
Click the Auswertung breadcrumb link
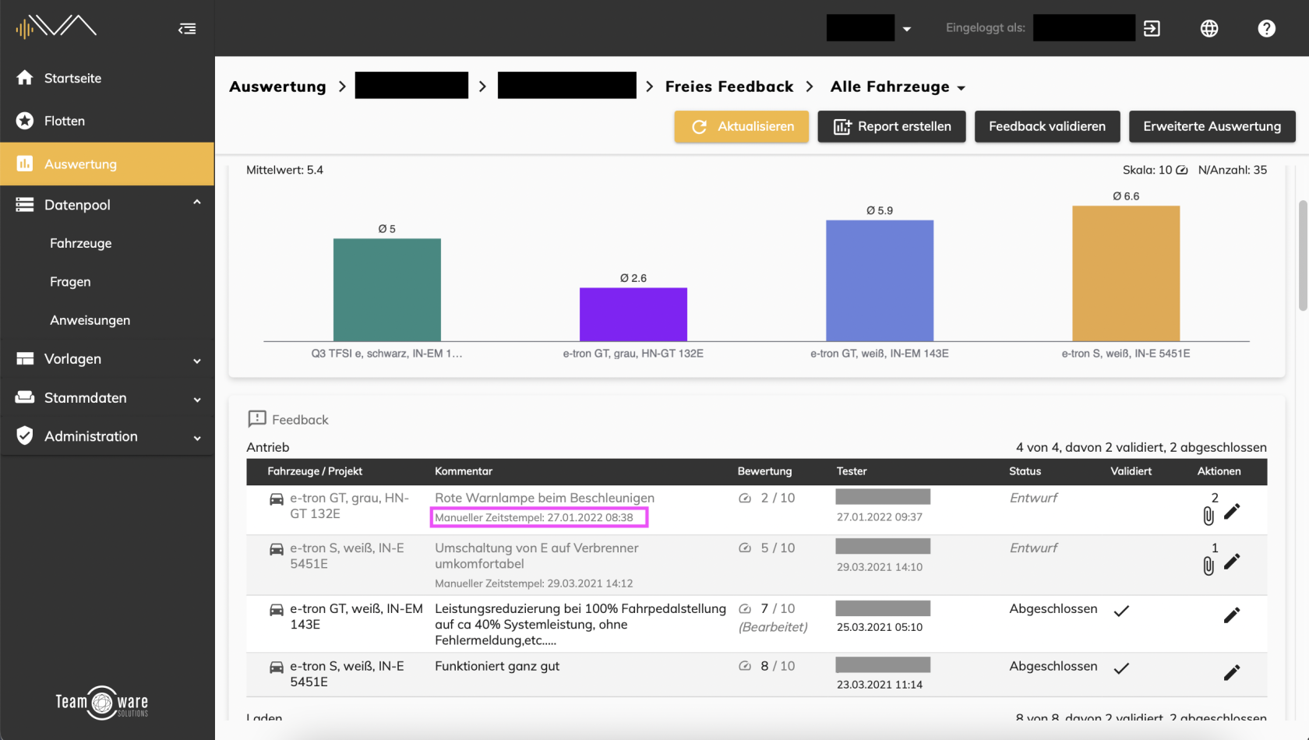277,86
